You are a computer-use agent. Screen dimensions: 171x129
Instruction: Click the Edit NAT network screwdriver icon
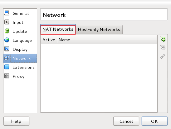click(163, 56)
